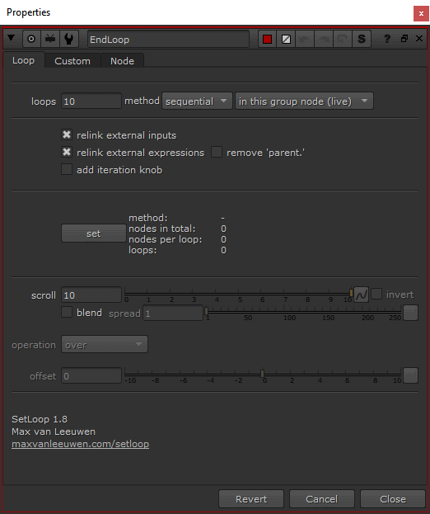Click the set button
This screenshot has height=514, width=430.
(94, 233)
